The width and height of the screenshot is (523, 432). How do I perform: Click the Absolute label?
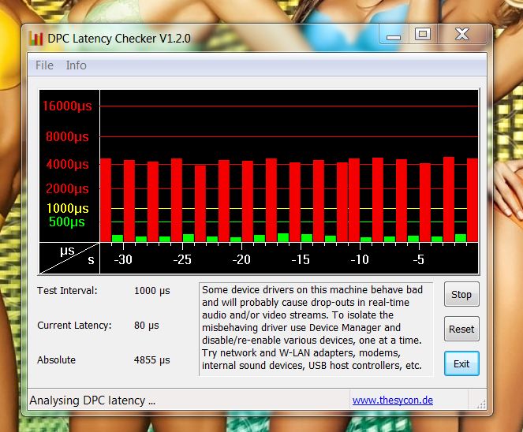[56, 360]
